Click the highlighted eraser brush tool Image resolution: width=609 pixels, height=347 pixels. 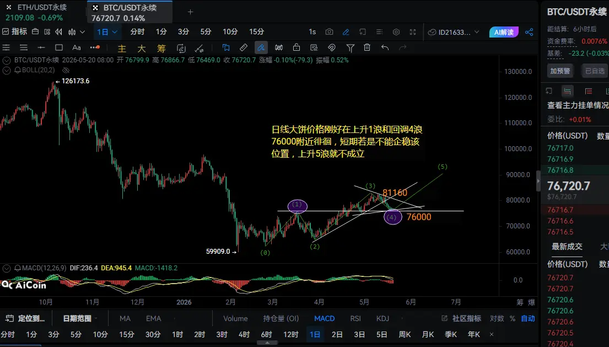coord(261,47)
